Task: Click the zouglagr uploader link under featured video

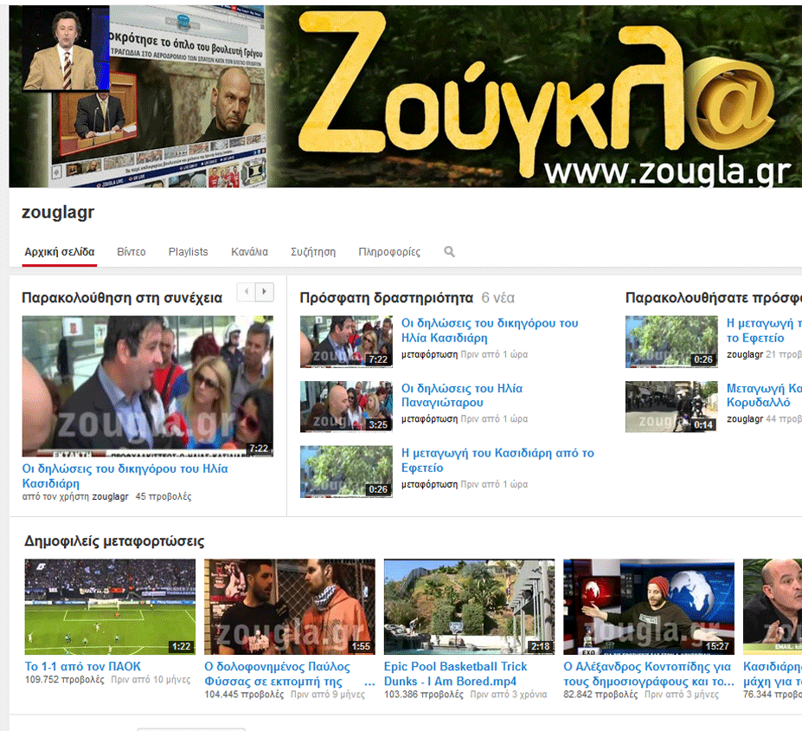Action: pos(110,497)
